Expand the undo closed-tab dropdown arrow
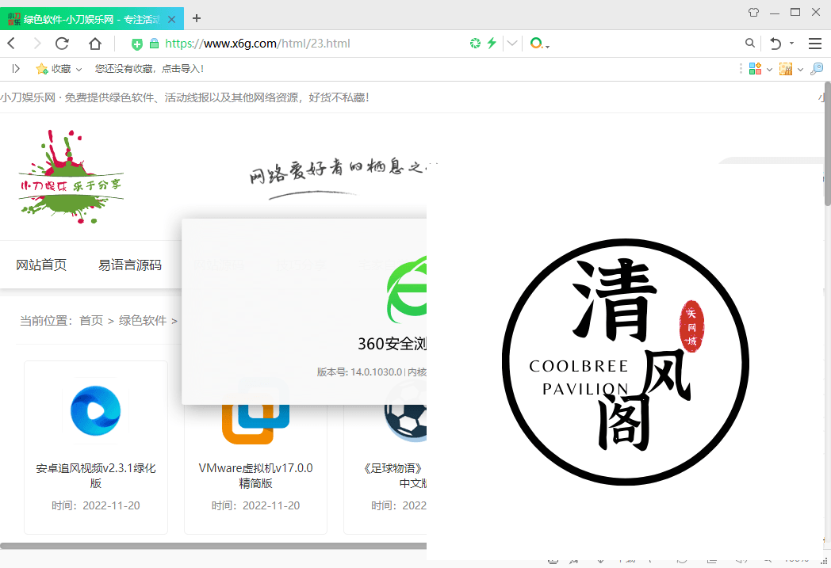The height and width of the screenshot is (568, 831). pos(792,44)
